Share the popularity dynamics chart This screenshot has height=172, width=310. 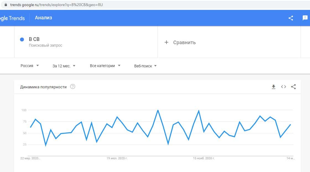pos(293,87)
